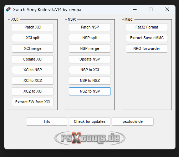This screenshot has width=179, height=157.
Task: Click the psxtools.de logo banner
Action: click(90, 138)
